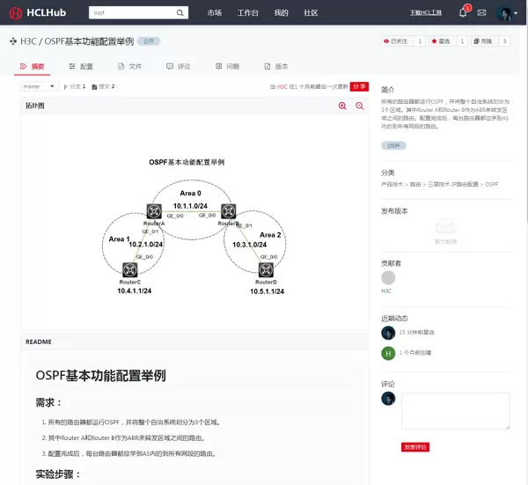Screen dimensions: 528x485
Task: Zoom out of the topology diagram
Action: (359, 106)
